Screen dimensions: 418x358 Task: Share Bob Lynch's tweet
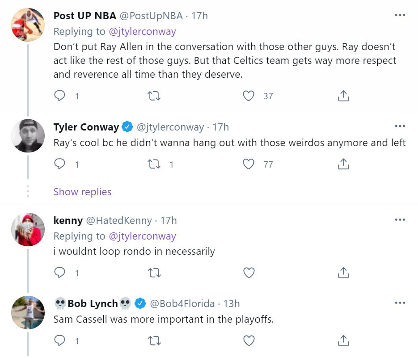click(343, 341)
